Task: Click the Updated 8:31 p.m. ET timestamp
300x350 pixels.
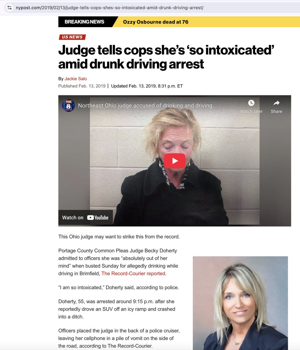Action: click(x=147, y=86)
